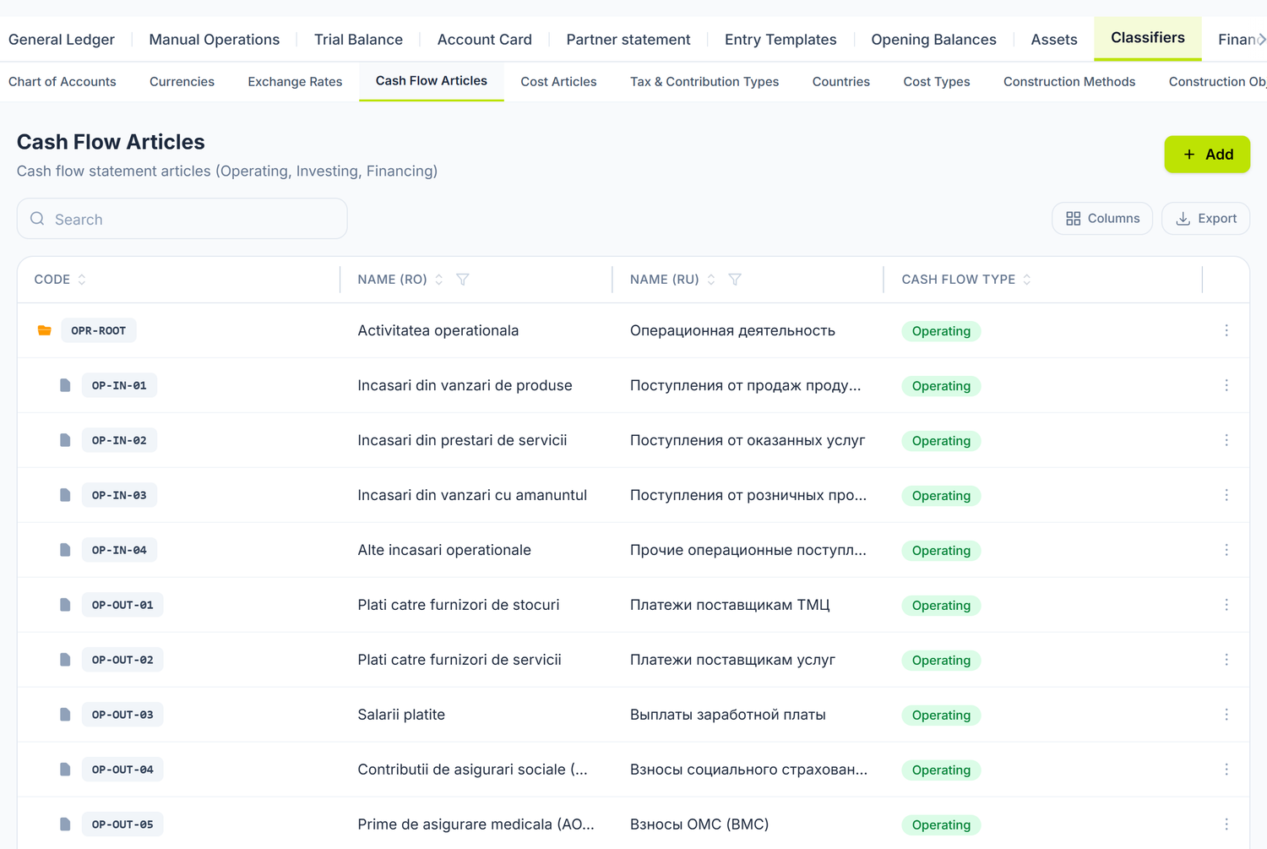Open Construction Methods sub-tab

1069,82
